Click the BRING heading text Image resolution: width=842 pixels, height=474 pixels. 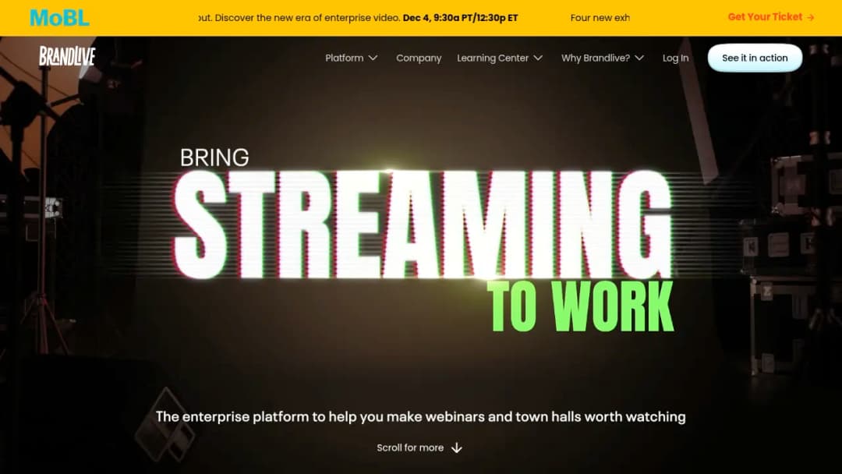coord(214,157)
